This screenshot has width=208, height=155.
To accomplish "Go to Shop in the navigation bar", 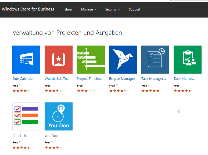I will click(68, 9).
